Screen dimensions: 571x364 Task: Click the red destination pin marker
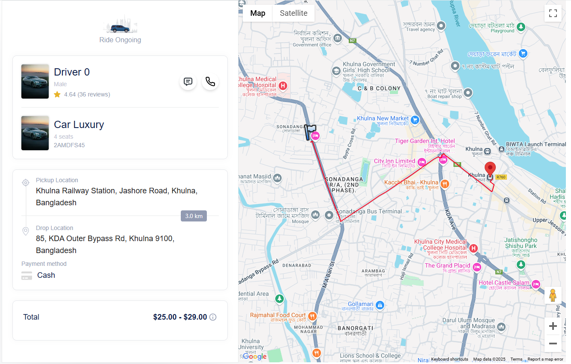490,169
